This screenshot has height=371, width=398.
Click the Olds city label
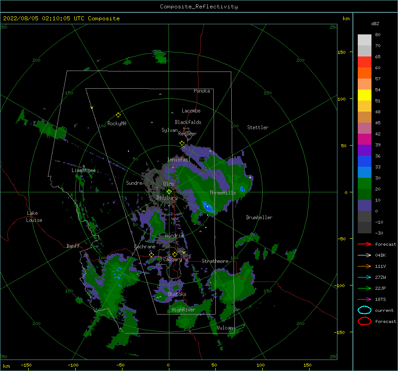click(x=168, y=184)
